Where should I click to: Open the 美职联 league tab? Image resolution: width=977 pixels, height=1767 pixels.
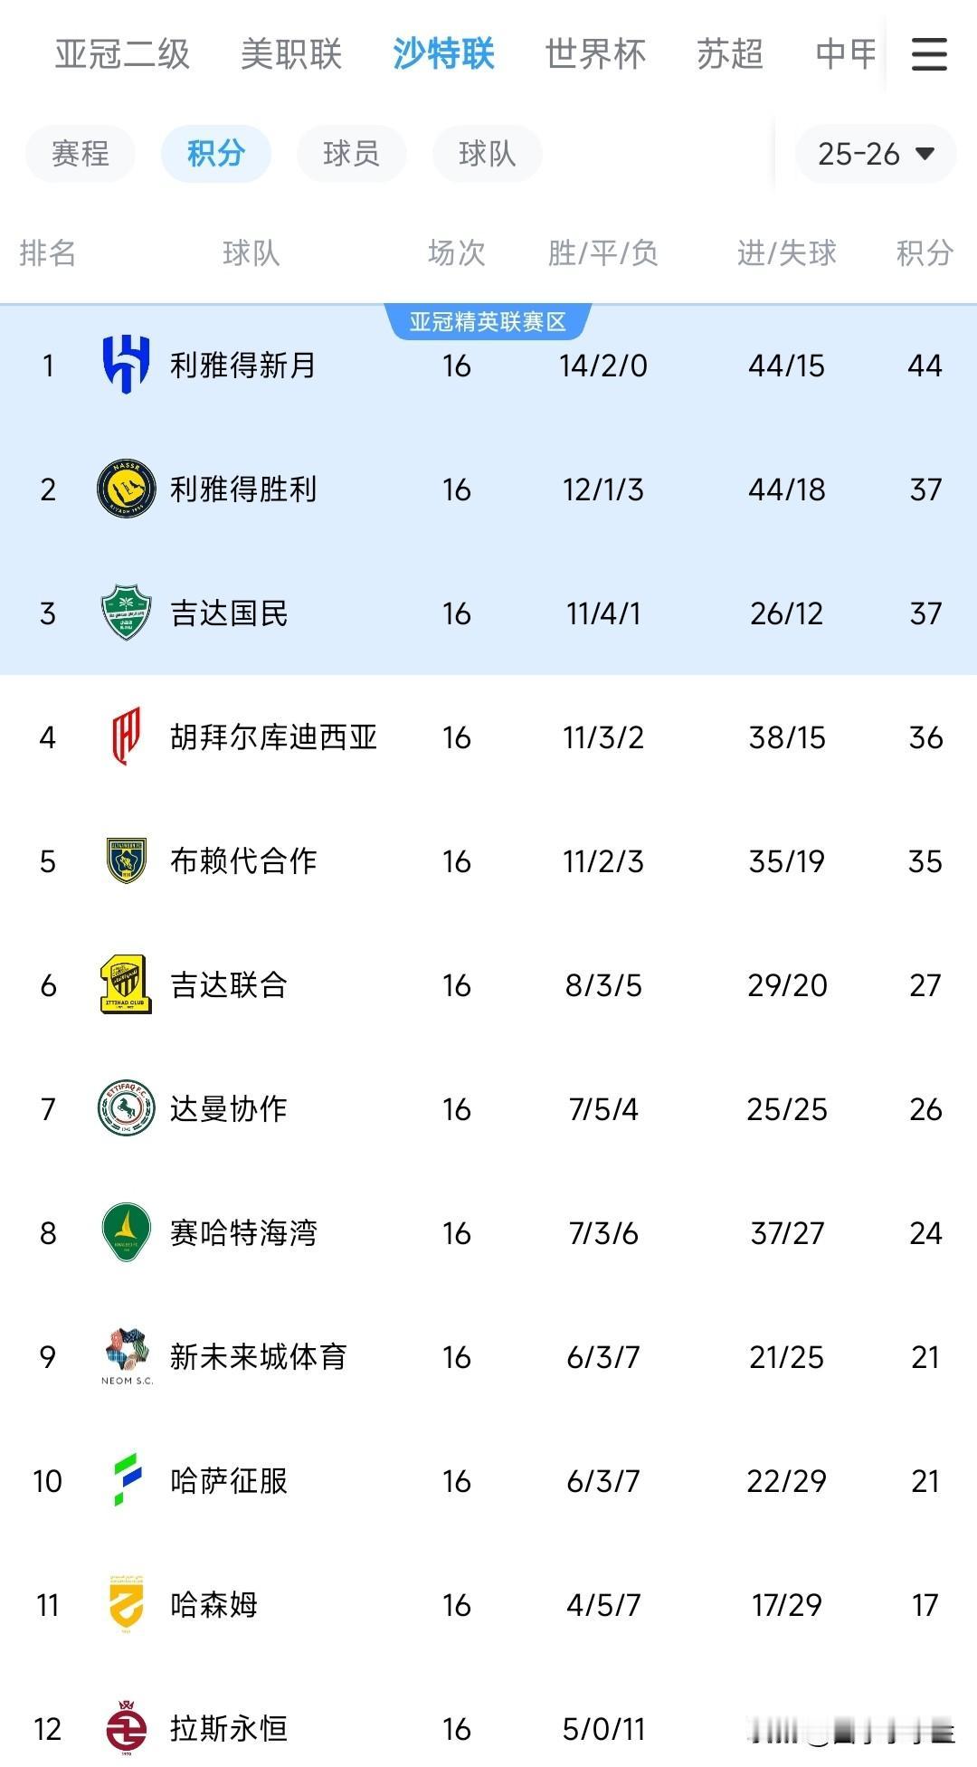pyautogui.click(x=291, y=54)
